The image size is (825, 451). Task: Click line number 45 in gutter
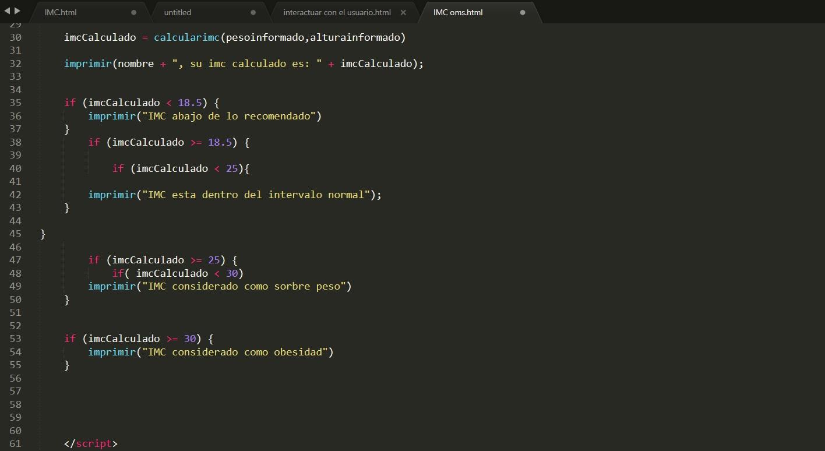point(16,234)
